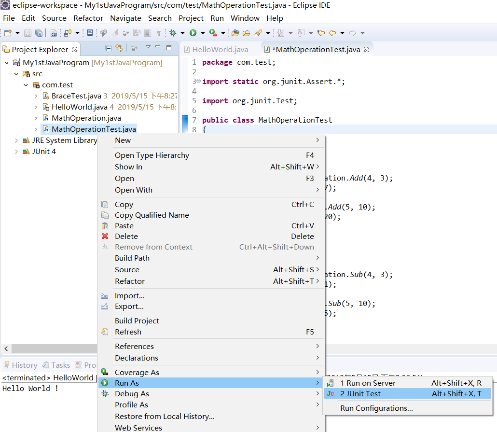Open dropdown next to Debug icon
This screenshot has height=432, width=497.
tap(182, 33)
